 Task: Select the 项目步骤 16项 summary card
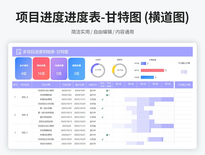click(41, 68)
